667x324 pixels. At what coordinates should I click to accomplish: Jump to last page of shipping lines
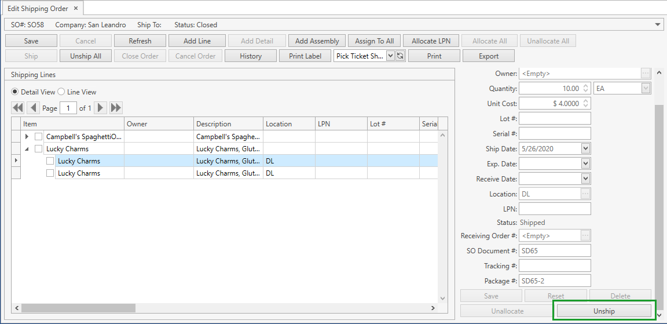pos(116,108)
